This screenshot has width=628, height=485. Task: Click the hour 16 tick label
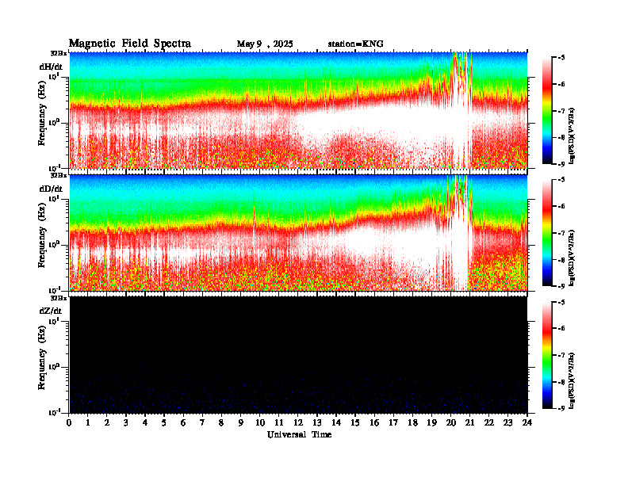point(374,422)
